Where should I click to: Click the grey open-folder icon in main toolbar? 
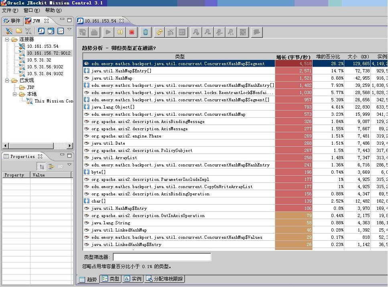pos(95,32)
